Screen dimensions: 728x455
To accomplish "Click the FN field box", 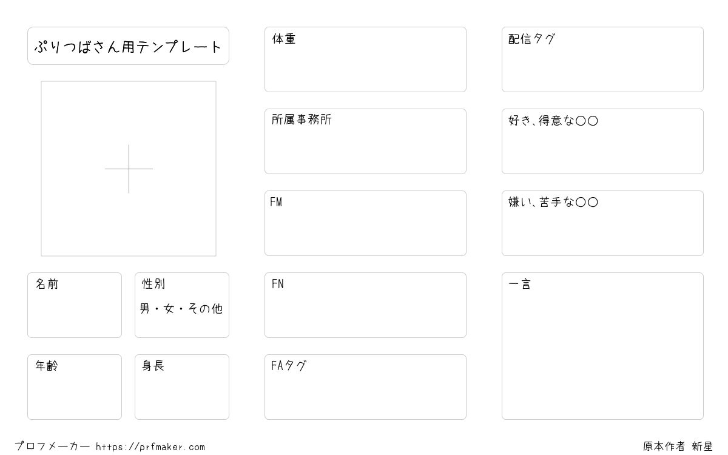I will [365, 305].
